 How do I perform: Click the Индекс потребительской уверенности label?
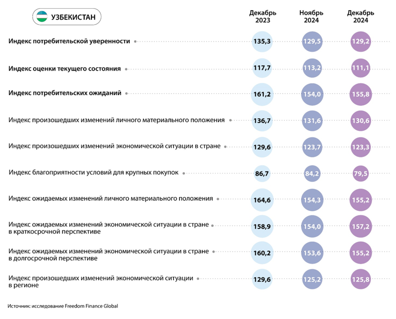click(x=69, y=41)
